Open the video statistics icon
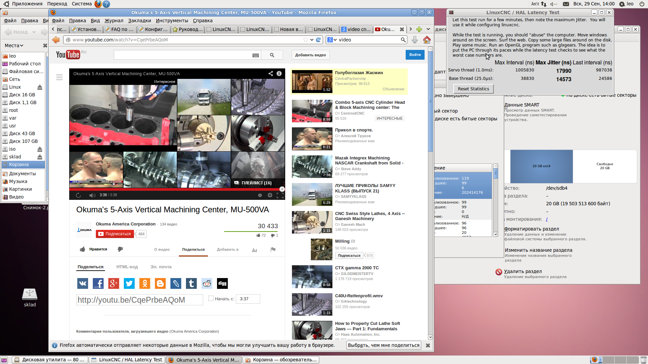 pyautogui.click(x=254, y=250)
